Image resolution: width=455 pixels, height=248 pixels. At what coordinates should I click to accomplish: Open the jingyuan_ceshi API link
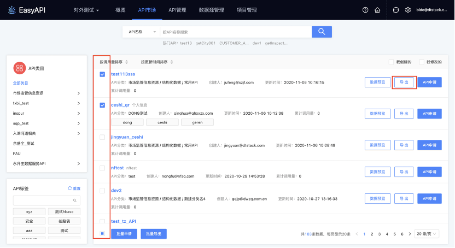pos(127,137)
